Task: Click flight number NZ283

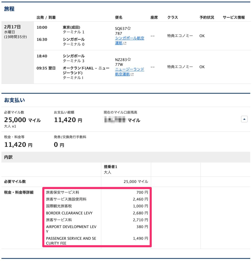Action: [x=121, y=60]
